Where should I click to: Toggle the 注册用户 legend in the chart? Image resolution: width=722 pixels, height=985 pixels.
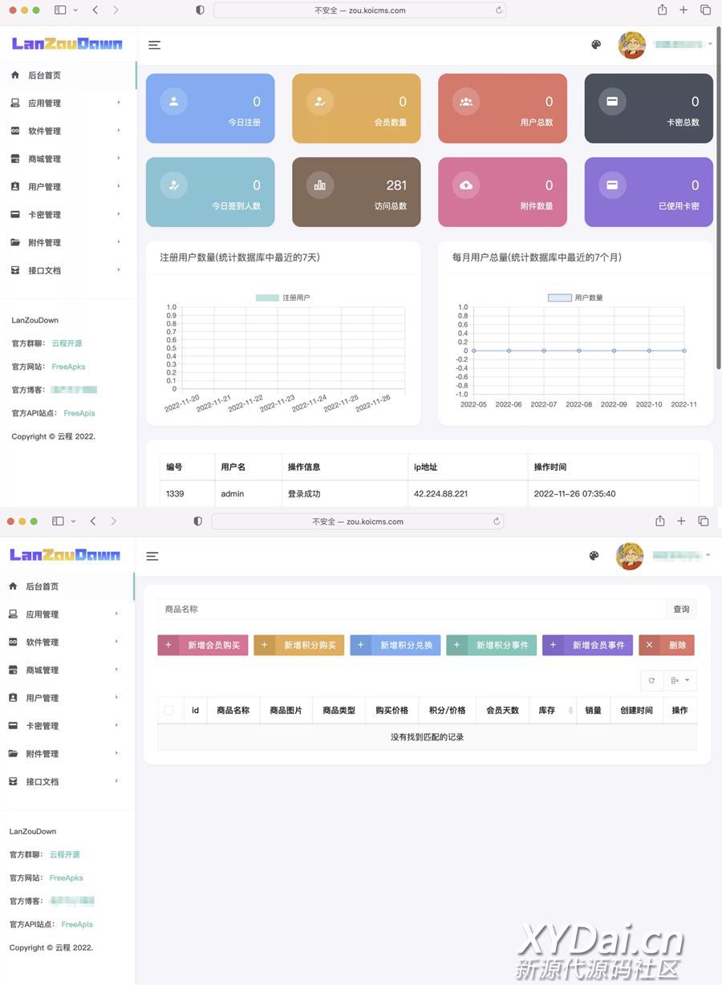(x=283, y=298)
